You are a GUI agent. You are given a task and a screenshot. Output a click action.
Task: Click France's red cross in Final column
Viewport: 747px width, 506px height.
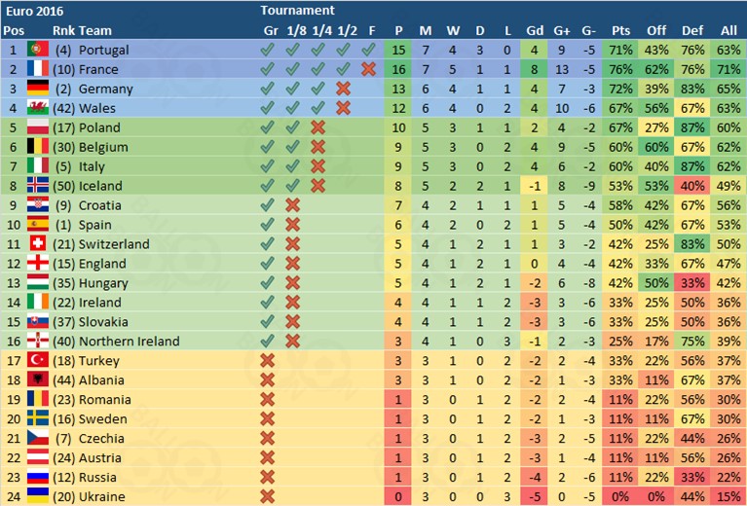[367, 69]
